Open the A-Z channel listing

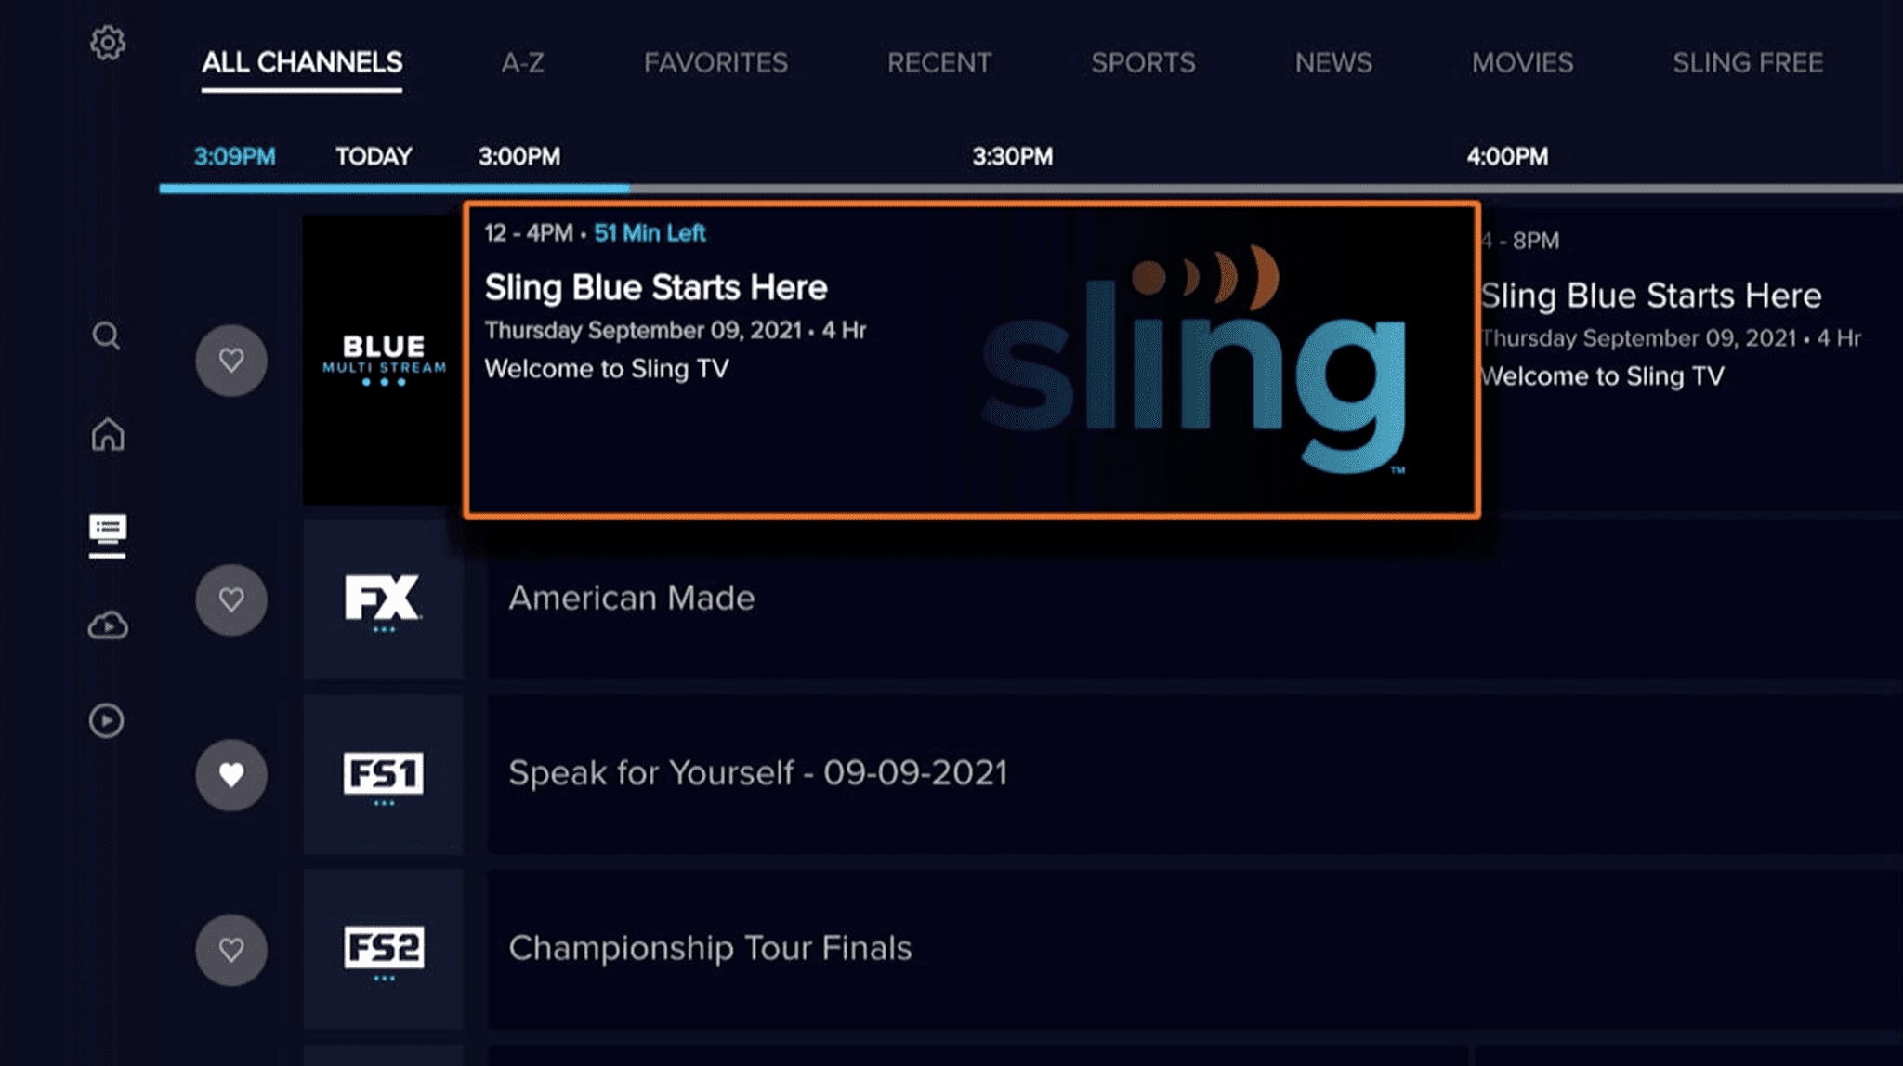522,62
